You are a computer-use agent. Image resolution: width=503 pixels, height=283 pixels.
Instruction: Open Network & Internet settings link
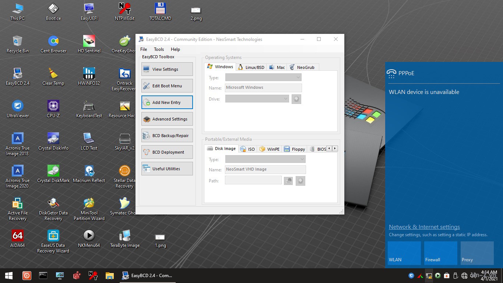click(424, 227)
